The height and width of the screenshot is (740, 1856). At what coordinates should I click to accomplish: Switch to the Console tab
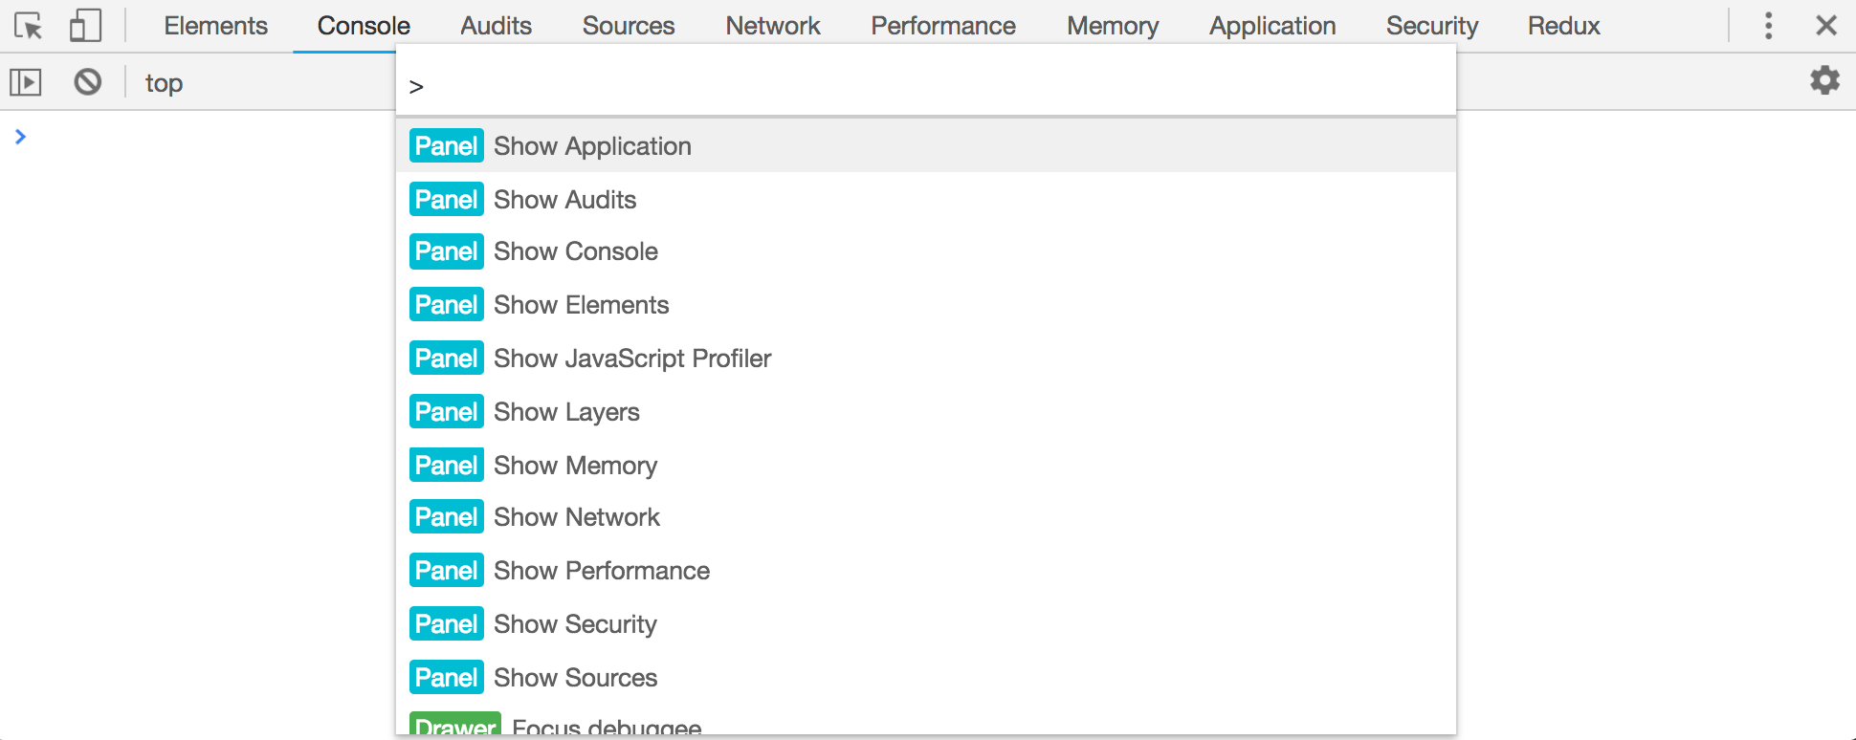(364, 26)
